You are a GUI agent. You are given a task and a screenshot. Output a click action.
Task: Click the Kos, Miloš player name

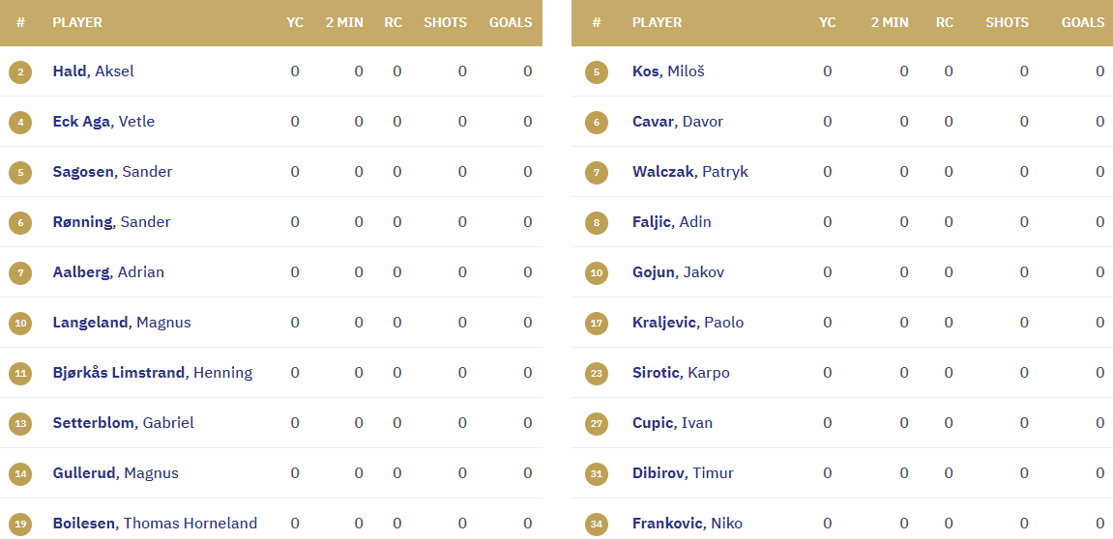(x=668, y=71)
